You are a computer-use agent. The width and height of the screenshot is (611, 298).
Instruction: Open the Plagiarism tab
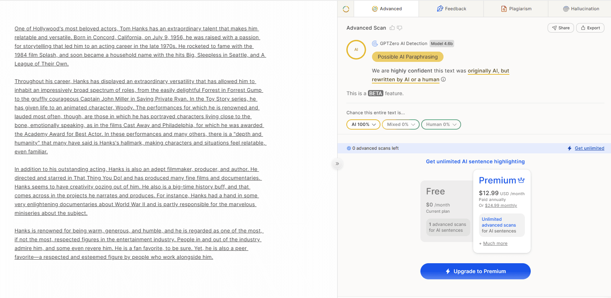click(516, 9)
